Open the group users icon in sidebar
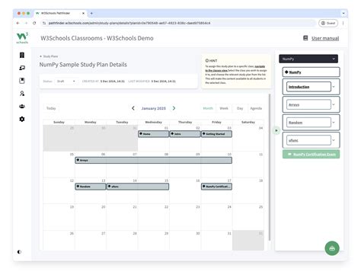361x278 pixels. [22, 106]
